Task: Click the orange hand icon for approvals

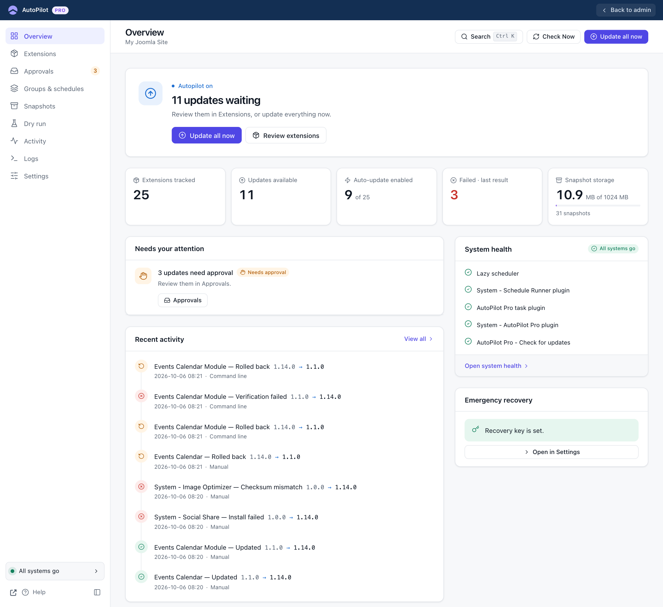Action: (143, 276)
